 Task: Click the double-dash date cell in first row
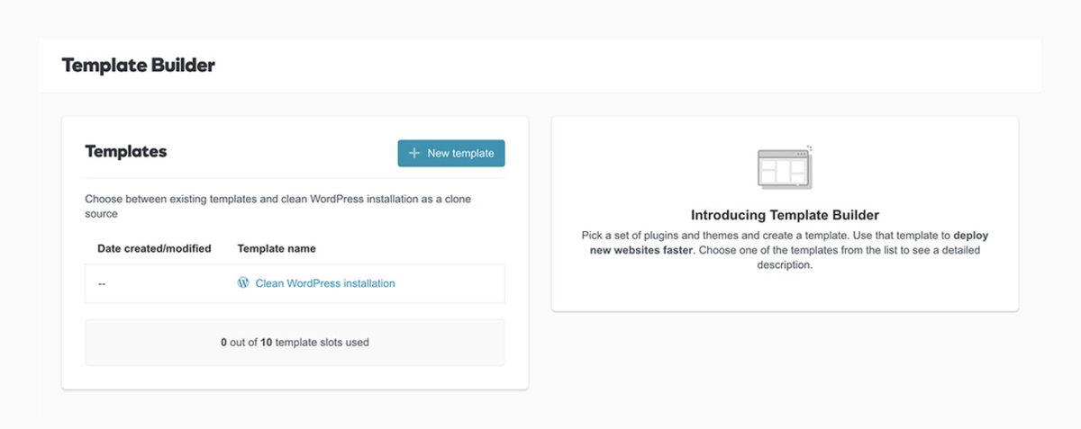[x=102, y=283]
